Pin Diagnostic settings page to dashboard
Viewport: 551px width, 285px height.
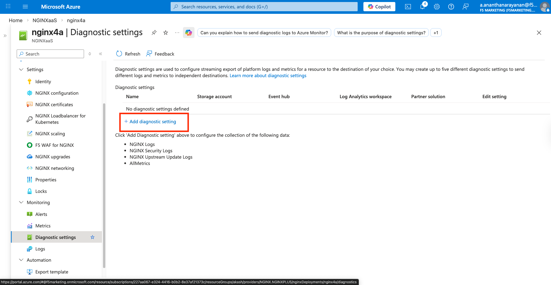154,33
